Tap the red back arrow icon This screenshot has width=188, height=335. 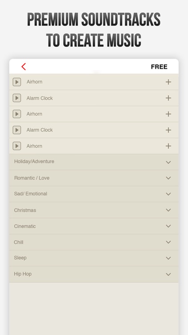[24, 67]
